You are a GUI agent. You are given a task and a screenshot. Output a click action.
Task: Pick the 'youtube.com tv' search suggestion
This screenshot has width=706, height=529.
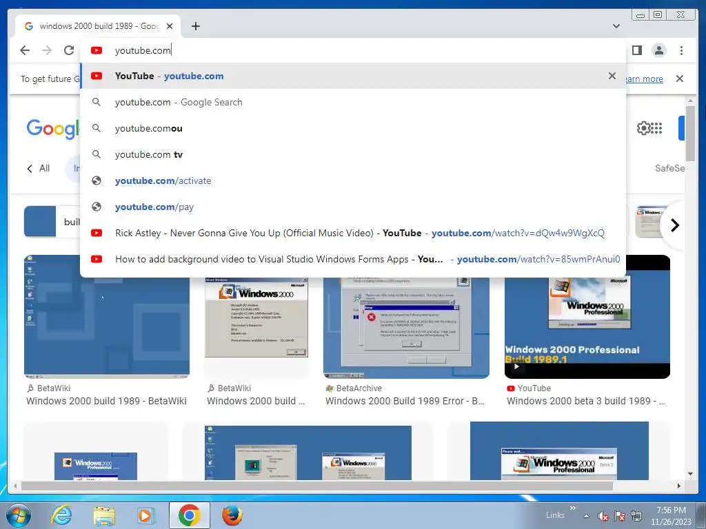[x=353, y=154]
